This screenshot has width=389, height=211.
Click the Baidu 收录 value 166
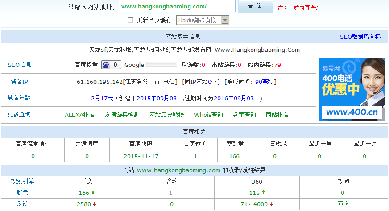pyautogui.click(x=84, y=193)
